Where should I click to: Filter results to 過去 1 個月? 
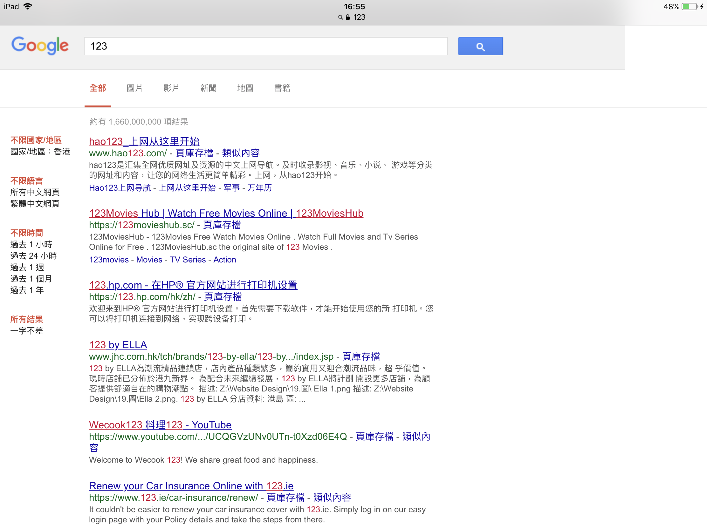pyautogui.click(x=31, y=279)
